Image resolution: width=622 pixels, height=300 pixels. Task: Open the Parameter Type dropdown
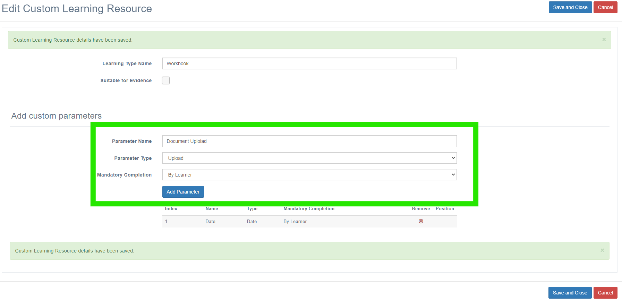(x=309, y=158)
